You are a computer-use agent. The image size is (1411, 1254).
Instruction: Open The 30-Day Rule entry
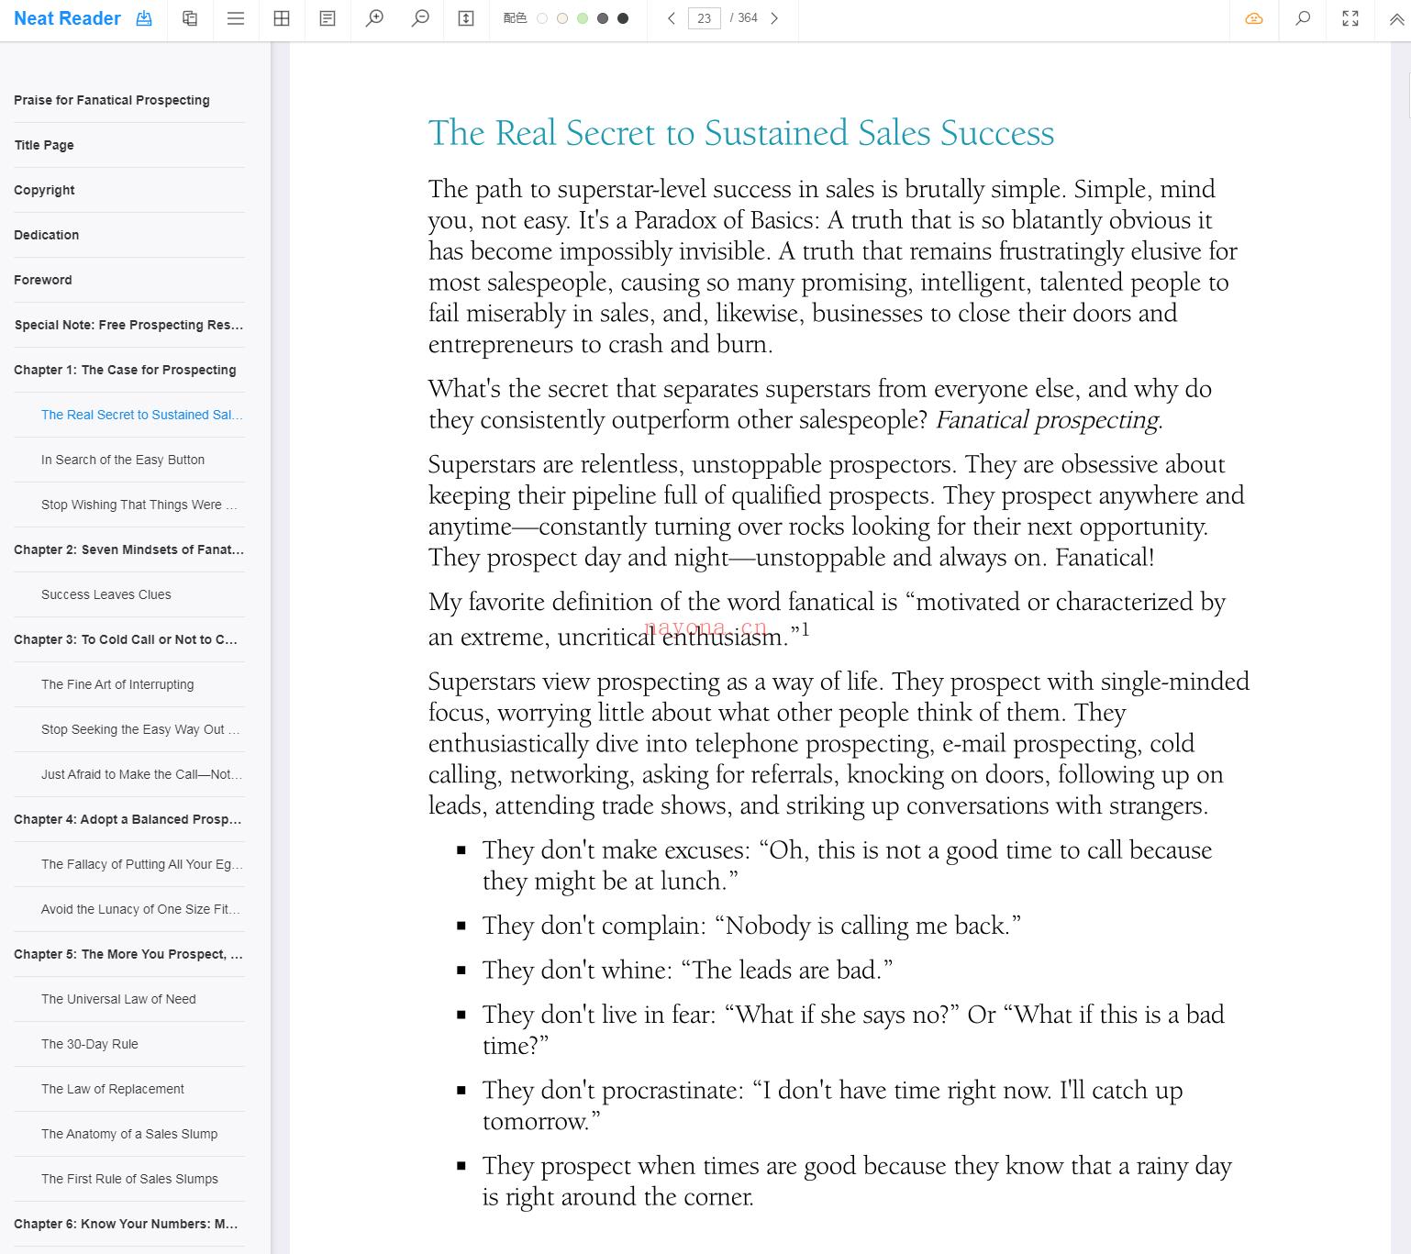[90, 1044]
